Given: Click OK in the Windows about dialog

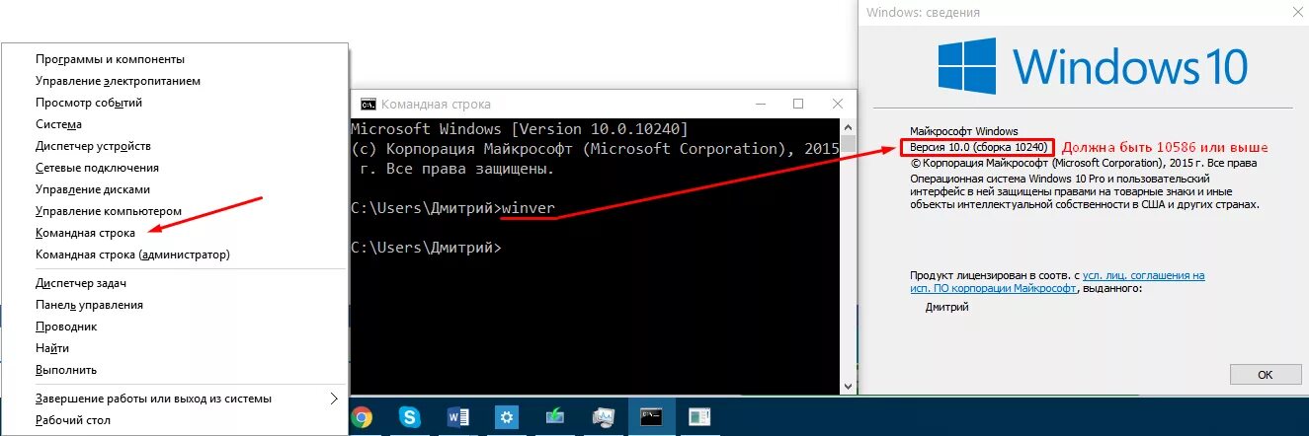Looking at the screenshot, I should [x=1266, y=375].
